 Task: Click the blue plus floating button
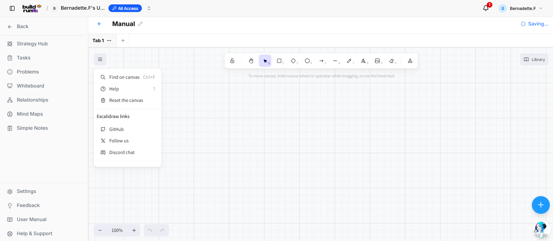pyautogui.click(x=541, y=205)
